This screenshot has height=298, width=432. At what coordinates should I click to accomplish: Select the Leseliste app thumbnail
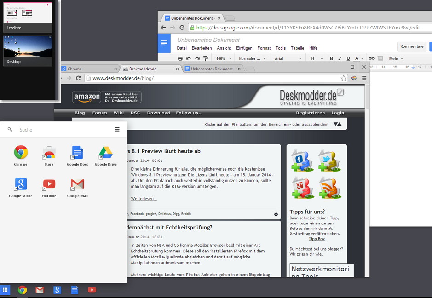pyautogui.click(x=28, y=17)
